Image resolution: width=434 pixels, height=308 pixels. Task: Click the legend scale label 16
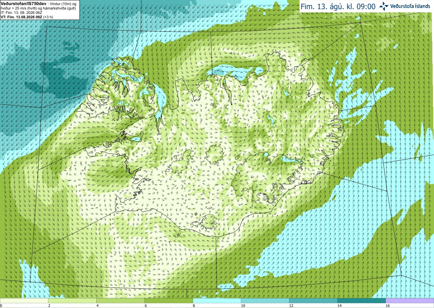pyautogui.click(x=388, y=306)
